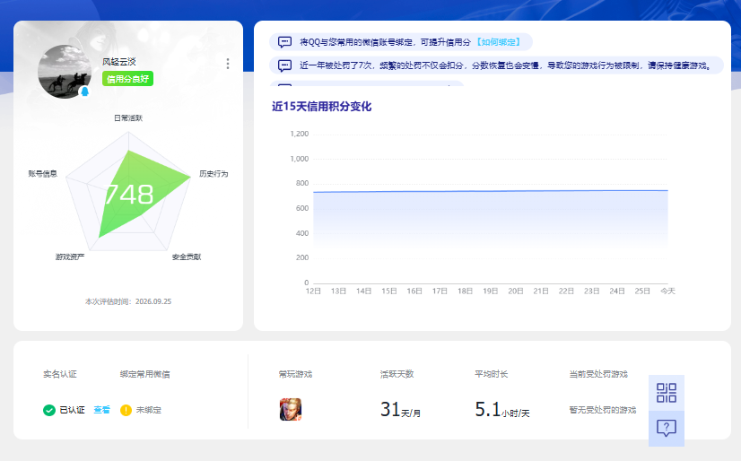This screenshot has height=461, width=741.
Task: Click the 未绑定 status text
Action: [x=149, y=410]
